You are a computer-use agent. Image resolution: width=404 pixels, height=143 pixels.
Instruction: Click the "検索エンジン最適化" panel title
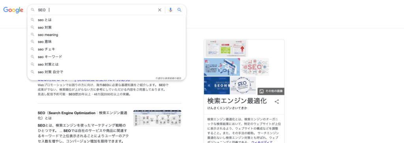[x=237, y=101]
